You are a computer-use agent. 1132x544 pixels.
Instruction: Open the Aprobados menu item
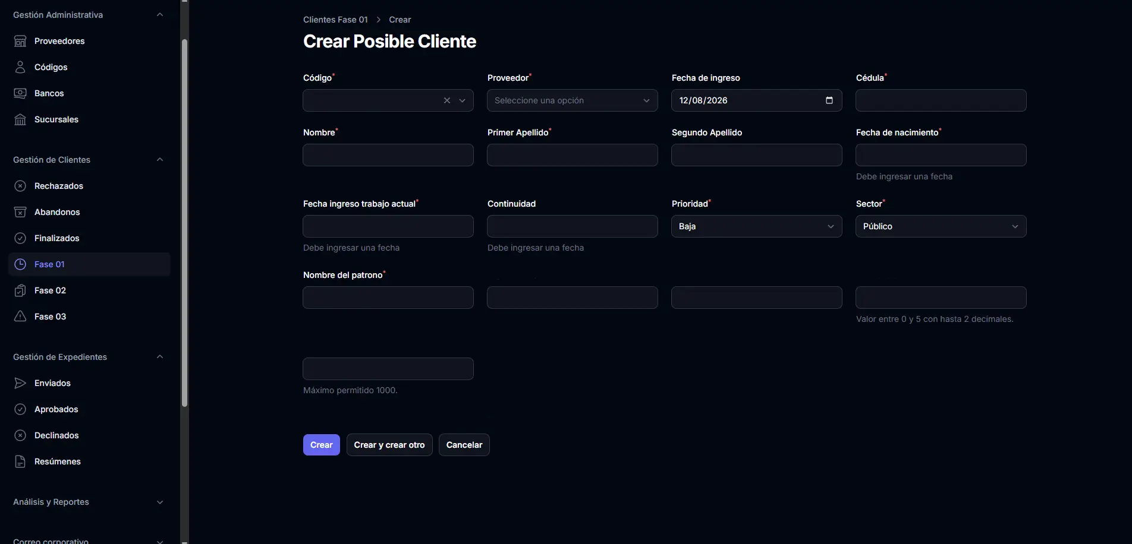(89, 409)
